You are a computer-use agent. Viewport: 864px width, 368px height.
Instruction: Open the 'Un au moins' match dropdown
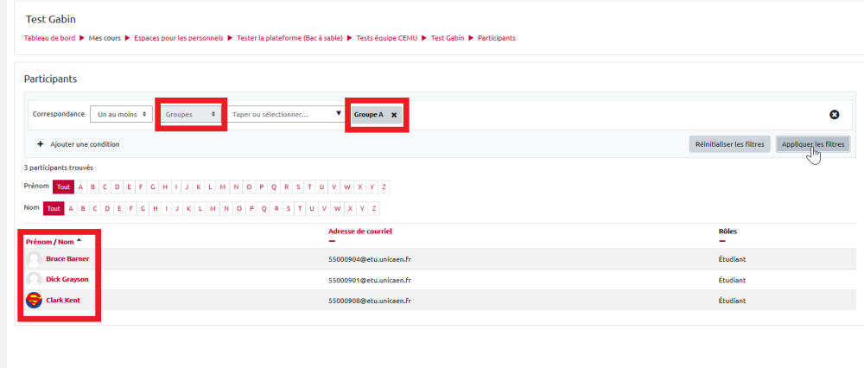121,114
